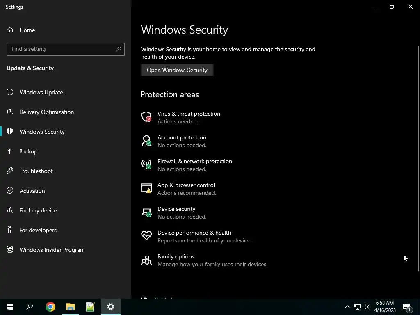This screenshot has height=315, width=420.
Task: Open Device security link
Action: coord(176,209)
